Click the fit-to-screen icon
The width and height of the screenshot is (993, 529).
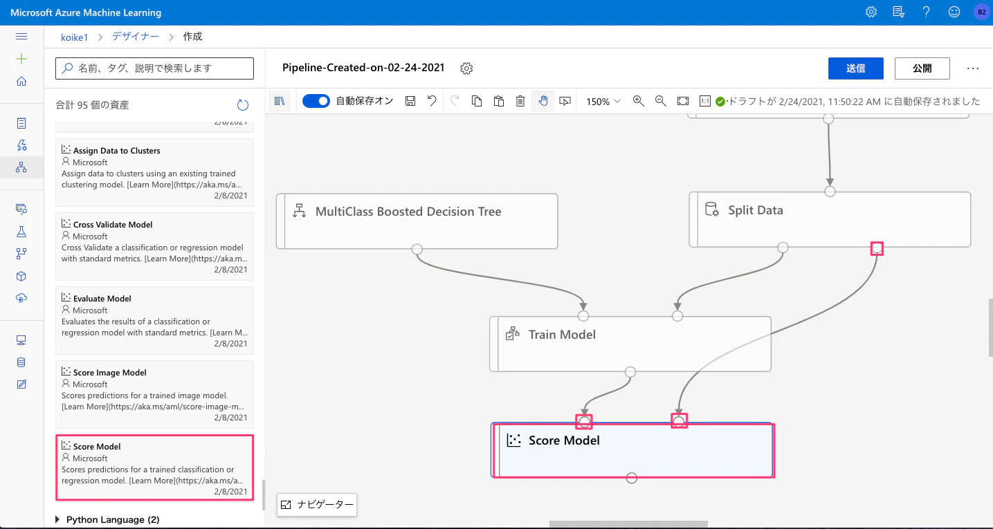tap(683, 102)
